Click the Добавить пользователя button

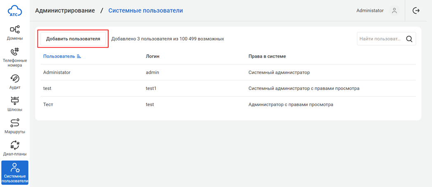pos(73,39)
